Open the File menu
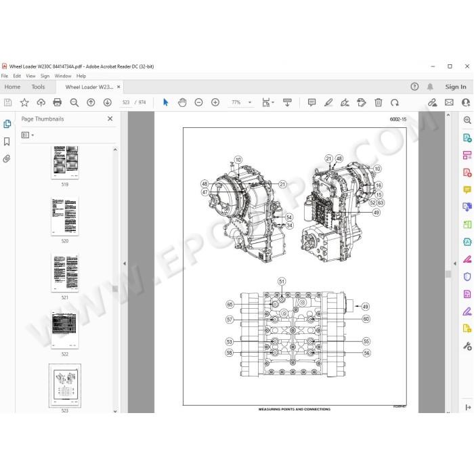The width and height of the screenshot is (474, 474). [5, 76]
